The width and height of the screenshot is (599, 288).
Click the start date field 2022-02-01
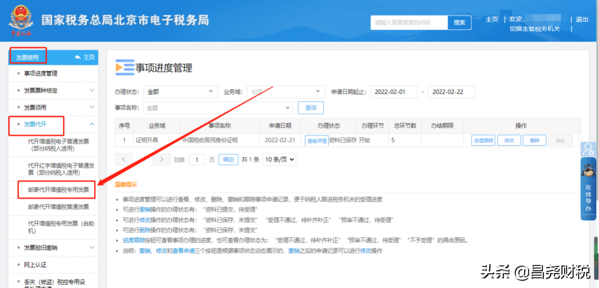point(394,92)
